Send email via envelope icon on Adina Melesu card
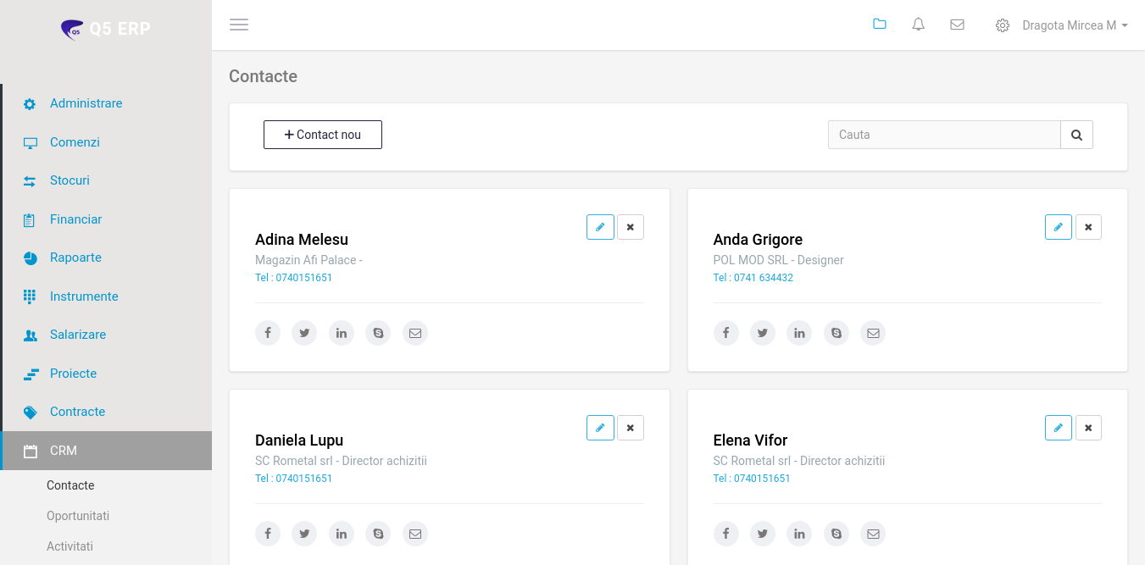 (x=415, y=333)
